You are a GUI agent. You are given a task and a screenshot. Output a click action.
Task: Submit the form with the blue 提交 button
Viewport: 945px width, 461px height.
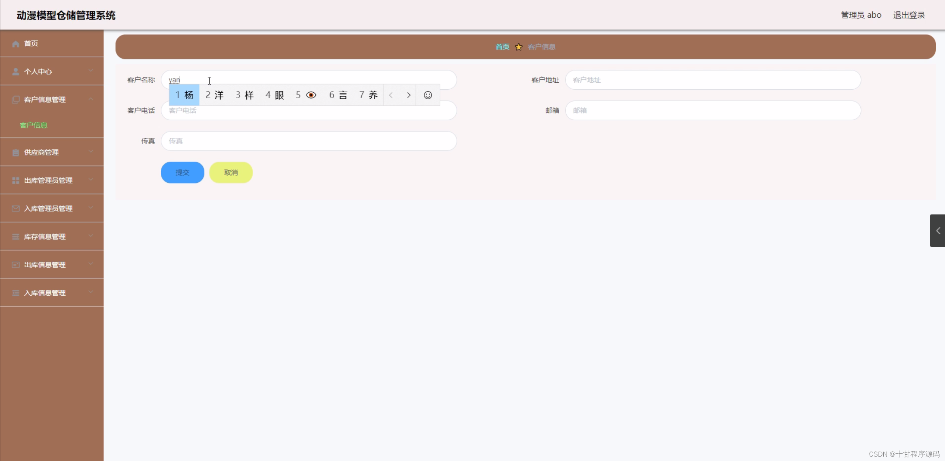tap(182, 172)
